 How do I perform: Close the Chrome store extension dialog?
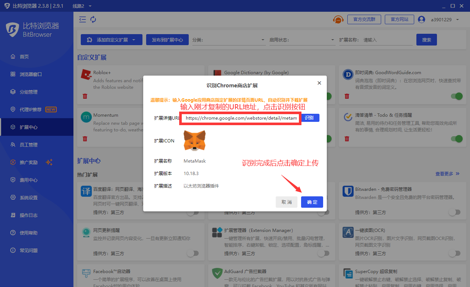319,83
